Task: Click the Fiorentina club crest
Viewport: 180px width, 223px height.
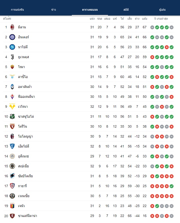Action: pos(12,97)
